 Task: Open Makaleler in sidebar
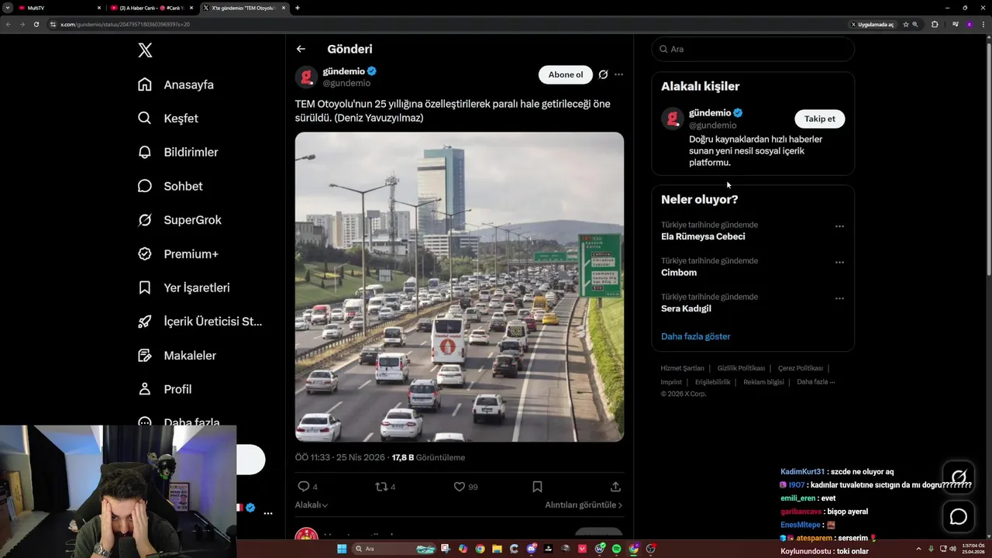tap(177, 355)
